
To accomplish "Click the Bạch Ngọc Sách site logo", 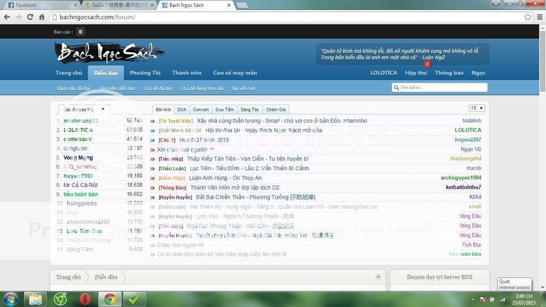I will pos(109,53).
